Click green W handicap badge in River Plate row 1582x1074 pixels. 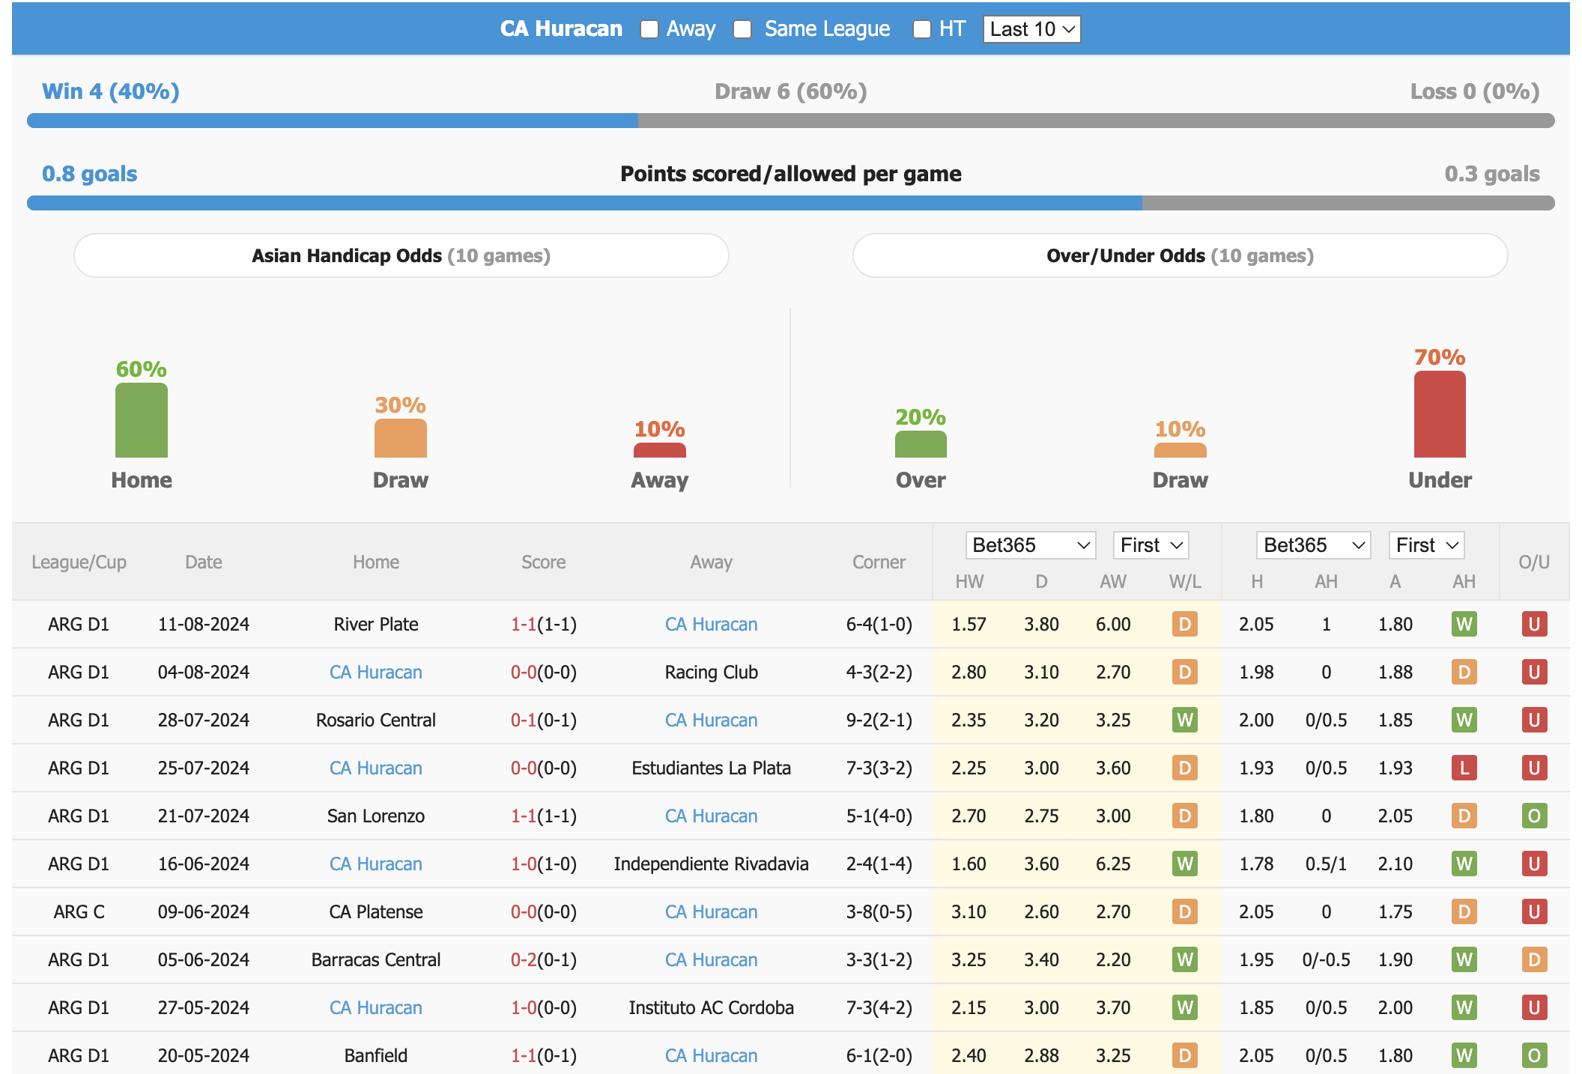[x=1464, y=624]
